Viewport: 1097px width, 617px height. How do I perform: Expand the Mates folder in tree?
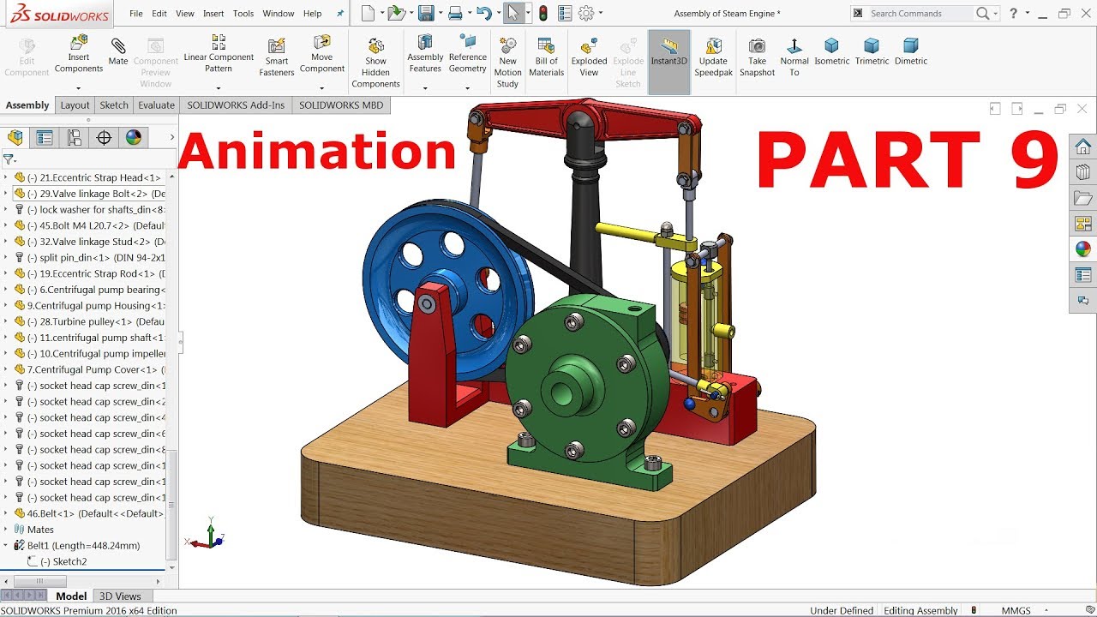click(6, 530)
